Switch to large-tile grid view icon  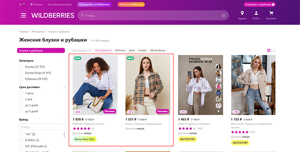(x=274, y=50)
